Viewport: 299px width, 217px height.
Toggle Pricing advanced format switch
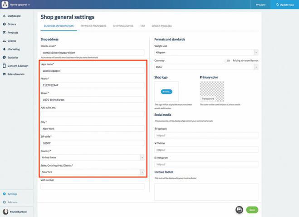coord(227,60)
